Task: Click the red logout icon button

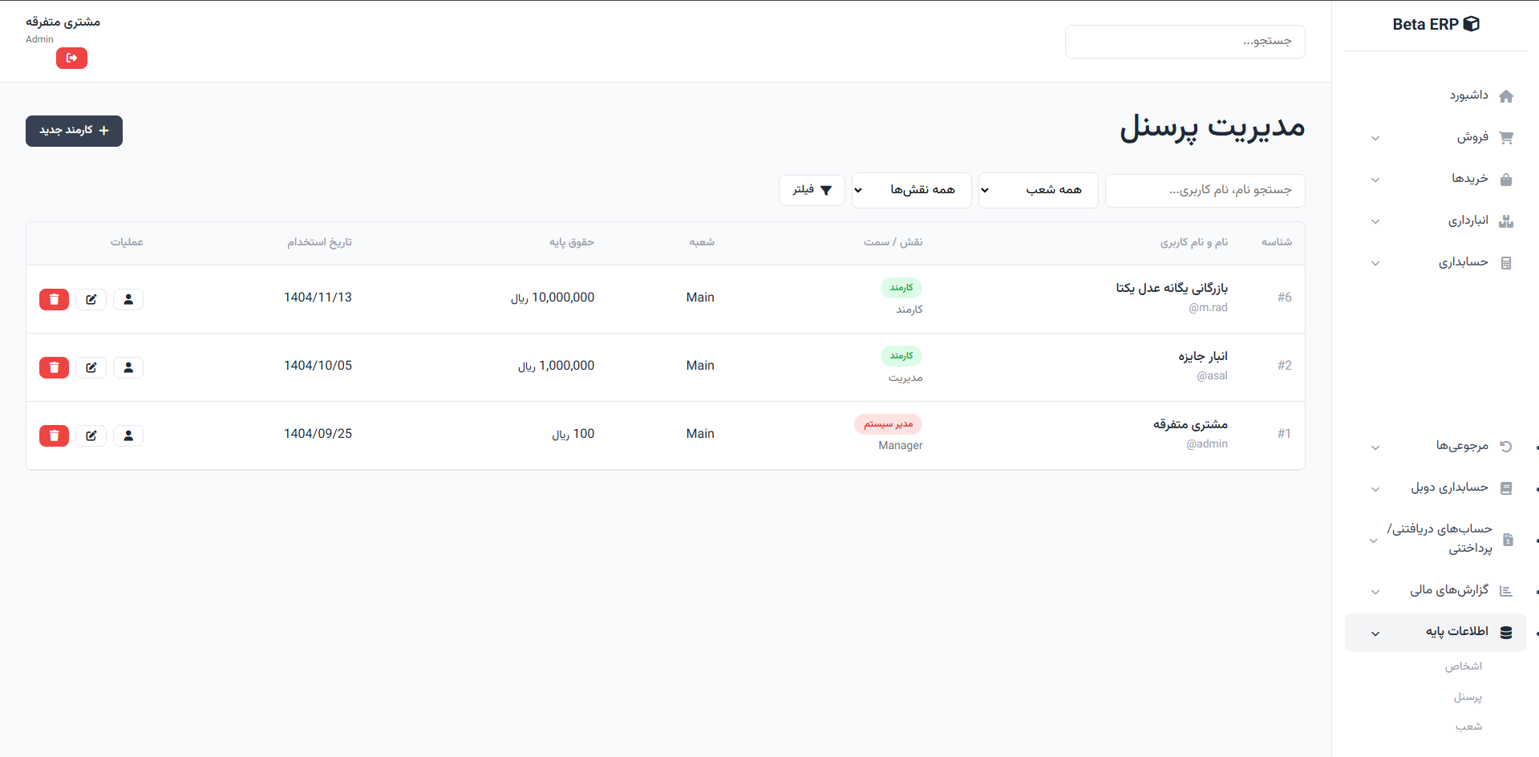Action: [71, 58]
